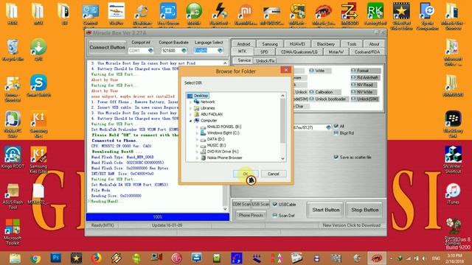Open the Recycle Bin icon
The width and height of the screenshot is (472, 265).
coord(13,50)
